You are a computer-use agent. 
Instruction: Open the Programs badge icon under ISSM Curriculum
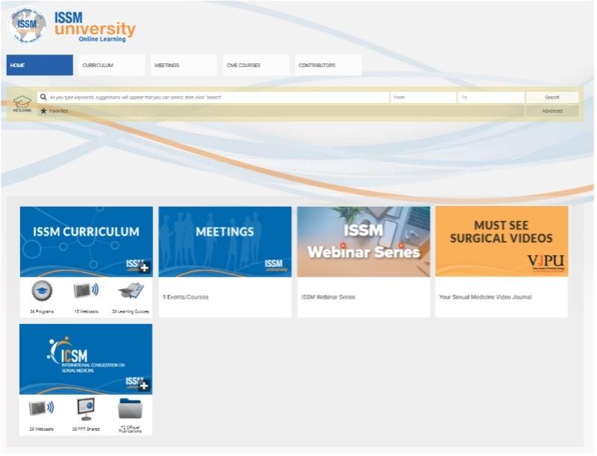click(x=42, y=292)
